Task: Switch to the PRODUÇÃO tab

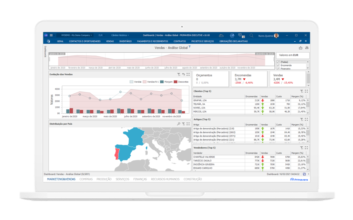Action: pos(104,179)
